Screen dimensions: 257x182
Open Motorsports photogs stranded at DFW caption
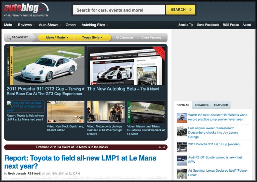(x=105, y=130)
